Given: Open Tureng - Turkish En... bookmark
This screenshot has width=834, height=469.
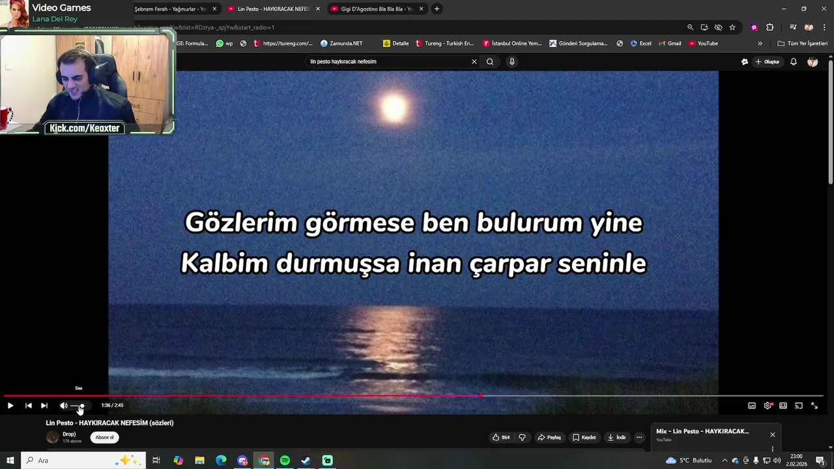Looking at the screenshot, I should click(444, 44).
